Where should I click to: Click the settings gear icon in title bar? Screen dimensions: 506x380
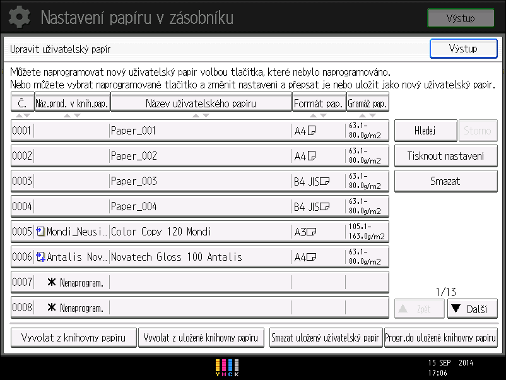point(20,17)
